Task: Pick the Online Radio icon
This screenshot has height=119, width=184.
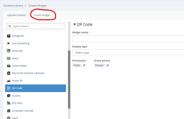Action: click(9, 66)
